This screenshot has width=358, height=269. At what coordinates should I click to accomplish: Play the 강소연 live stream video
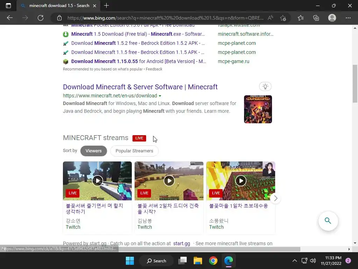point(98,181)
